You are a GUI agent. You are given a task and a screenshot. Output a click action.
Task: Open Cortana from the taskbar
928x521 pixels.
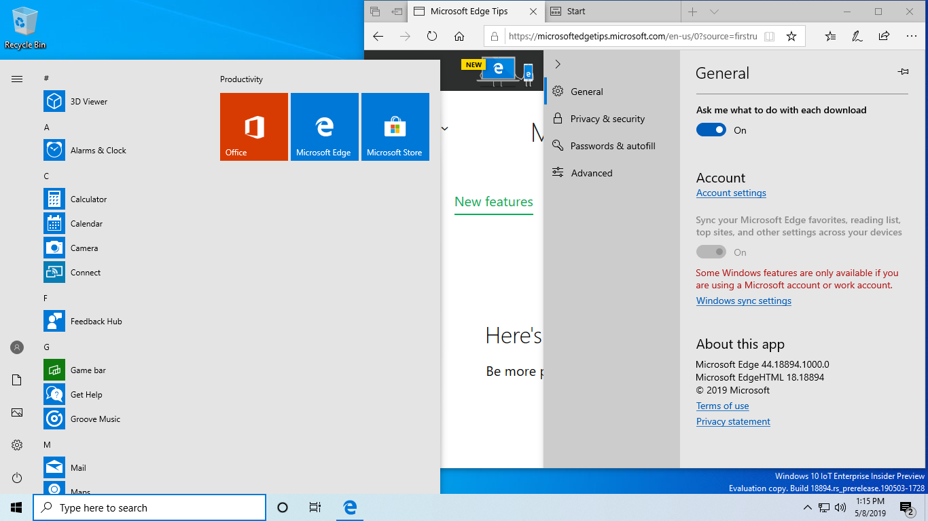pos(283,507)
